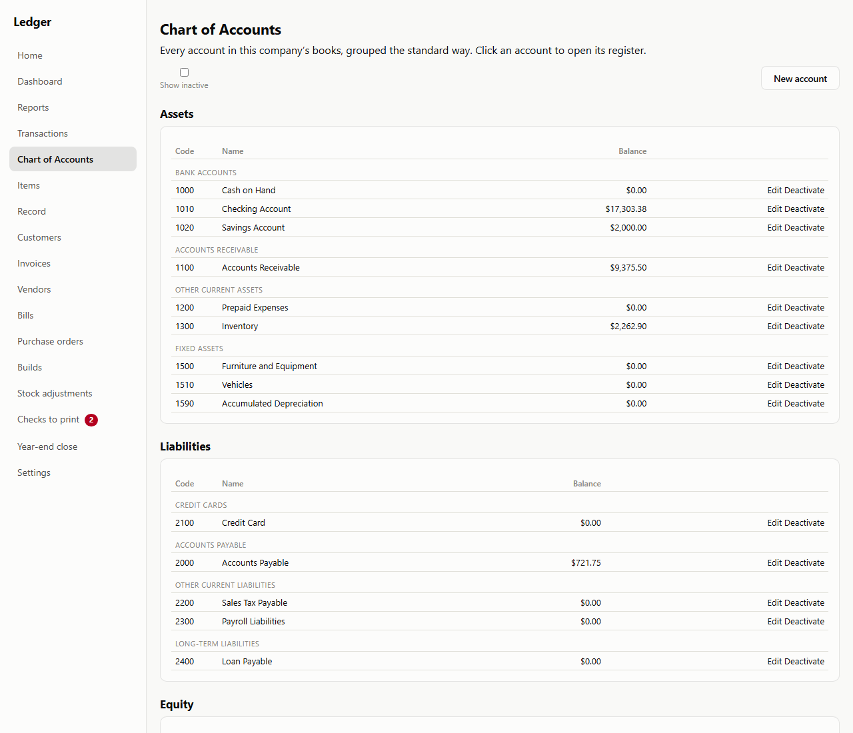Click the red badge showing 2 checks

(91, 420)
